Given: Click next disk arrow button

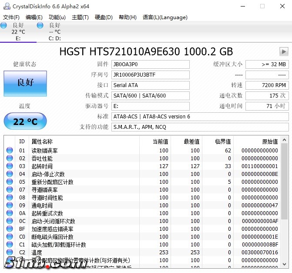Looking at the screenshot, I should click(x=284, y=52).
